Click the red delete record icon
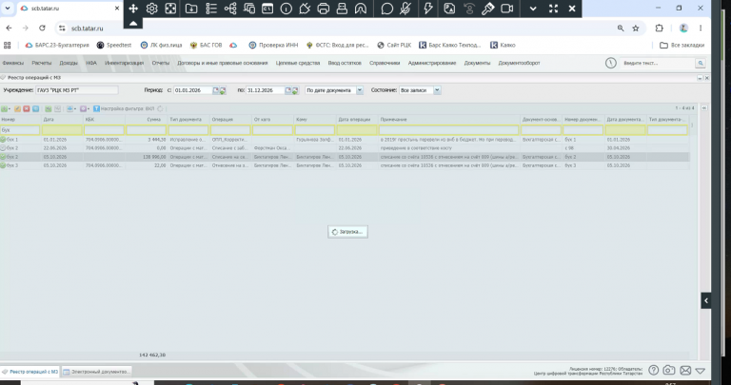Screen dimensions: 731x385 click(x=27, y=108)
